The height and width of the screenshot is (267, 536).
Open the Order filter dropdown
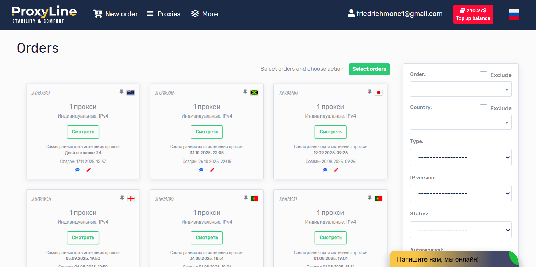(x=461, y=89)
